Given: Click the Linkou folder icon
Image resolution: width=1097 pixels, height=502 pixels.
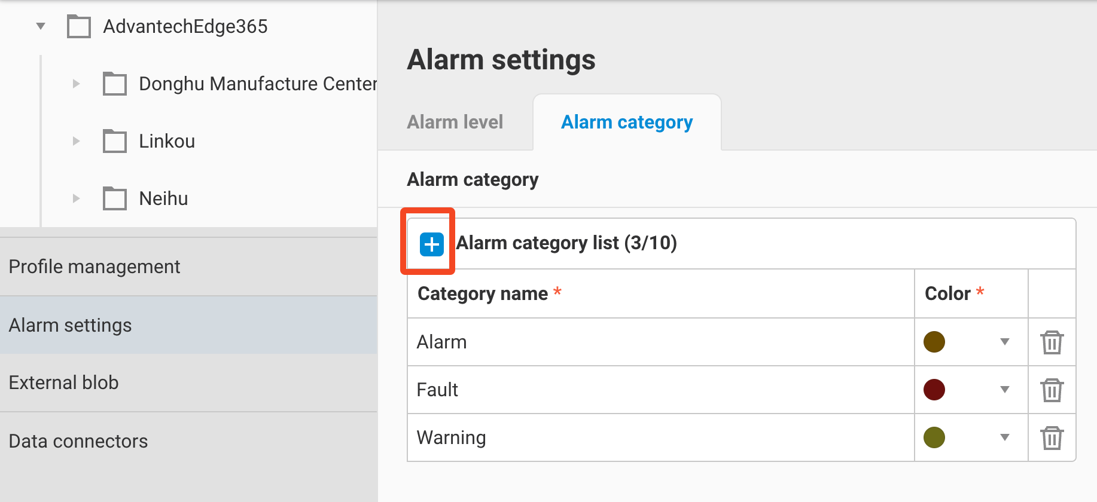Looking at the screenshot, I should point(114,141).
